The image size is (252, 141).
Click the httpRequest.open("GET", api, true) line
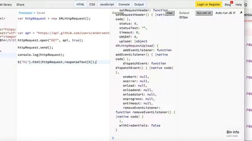(50, 40)
